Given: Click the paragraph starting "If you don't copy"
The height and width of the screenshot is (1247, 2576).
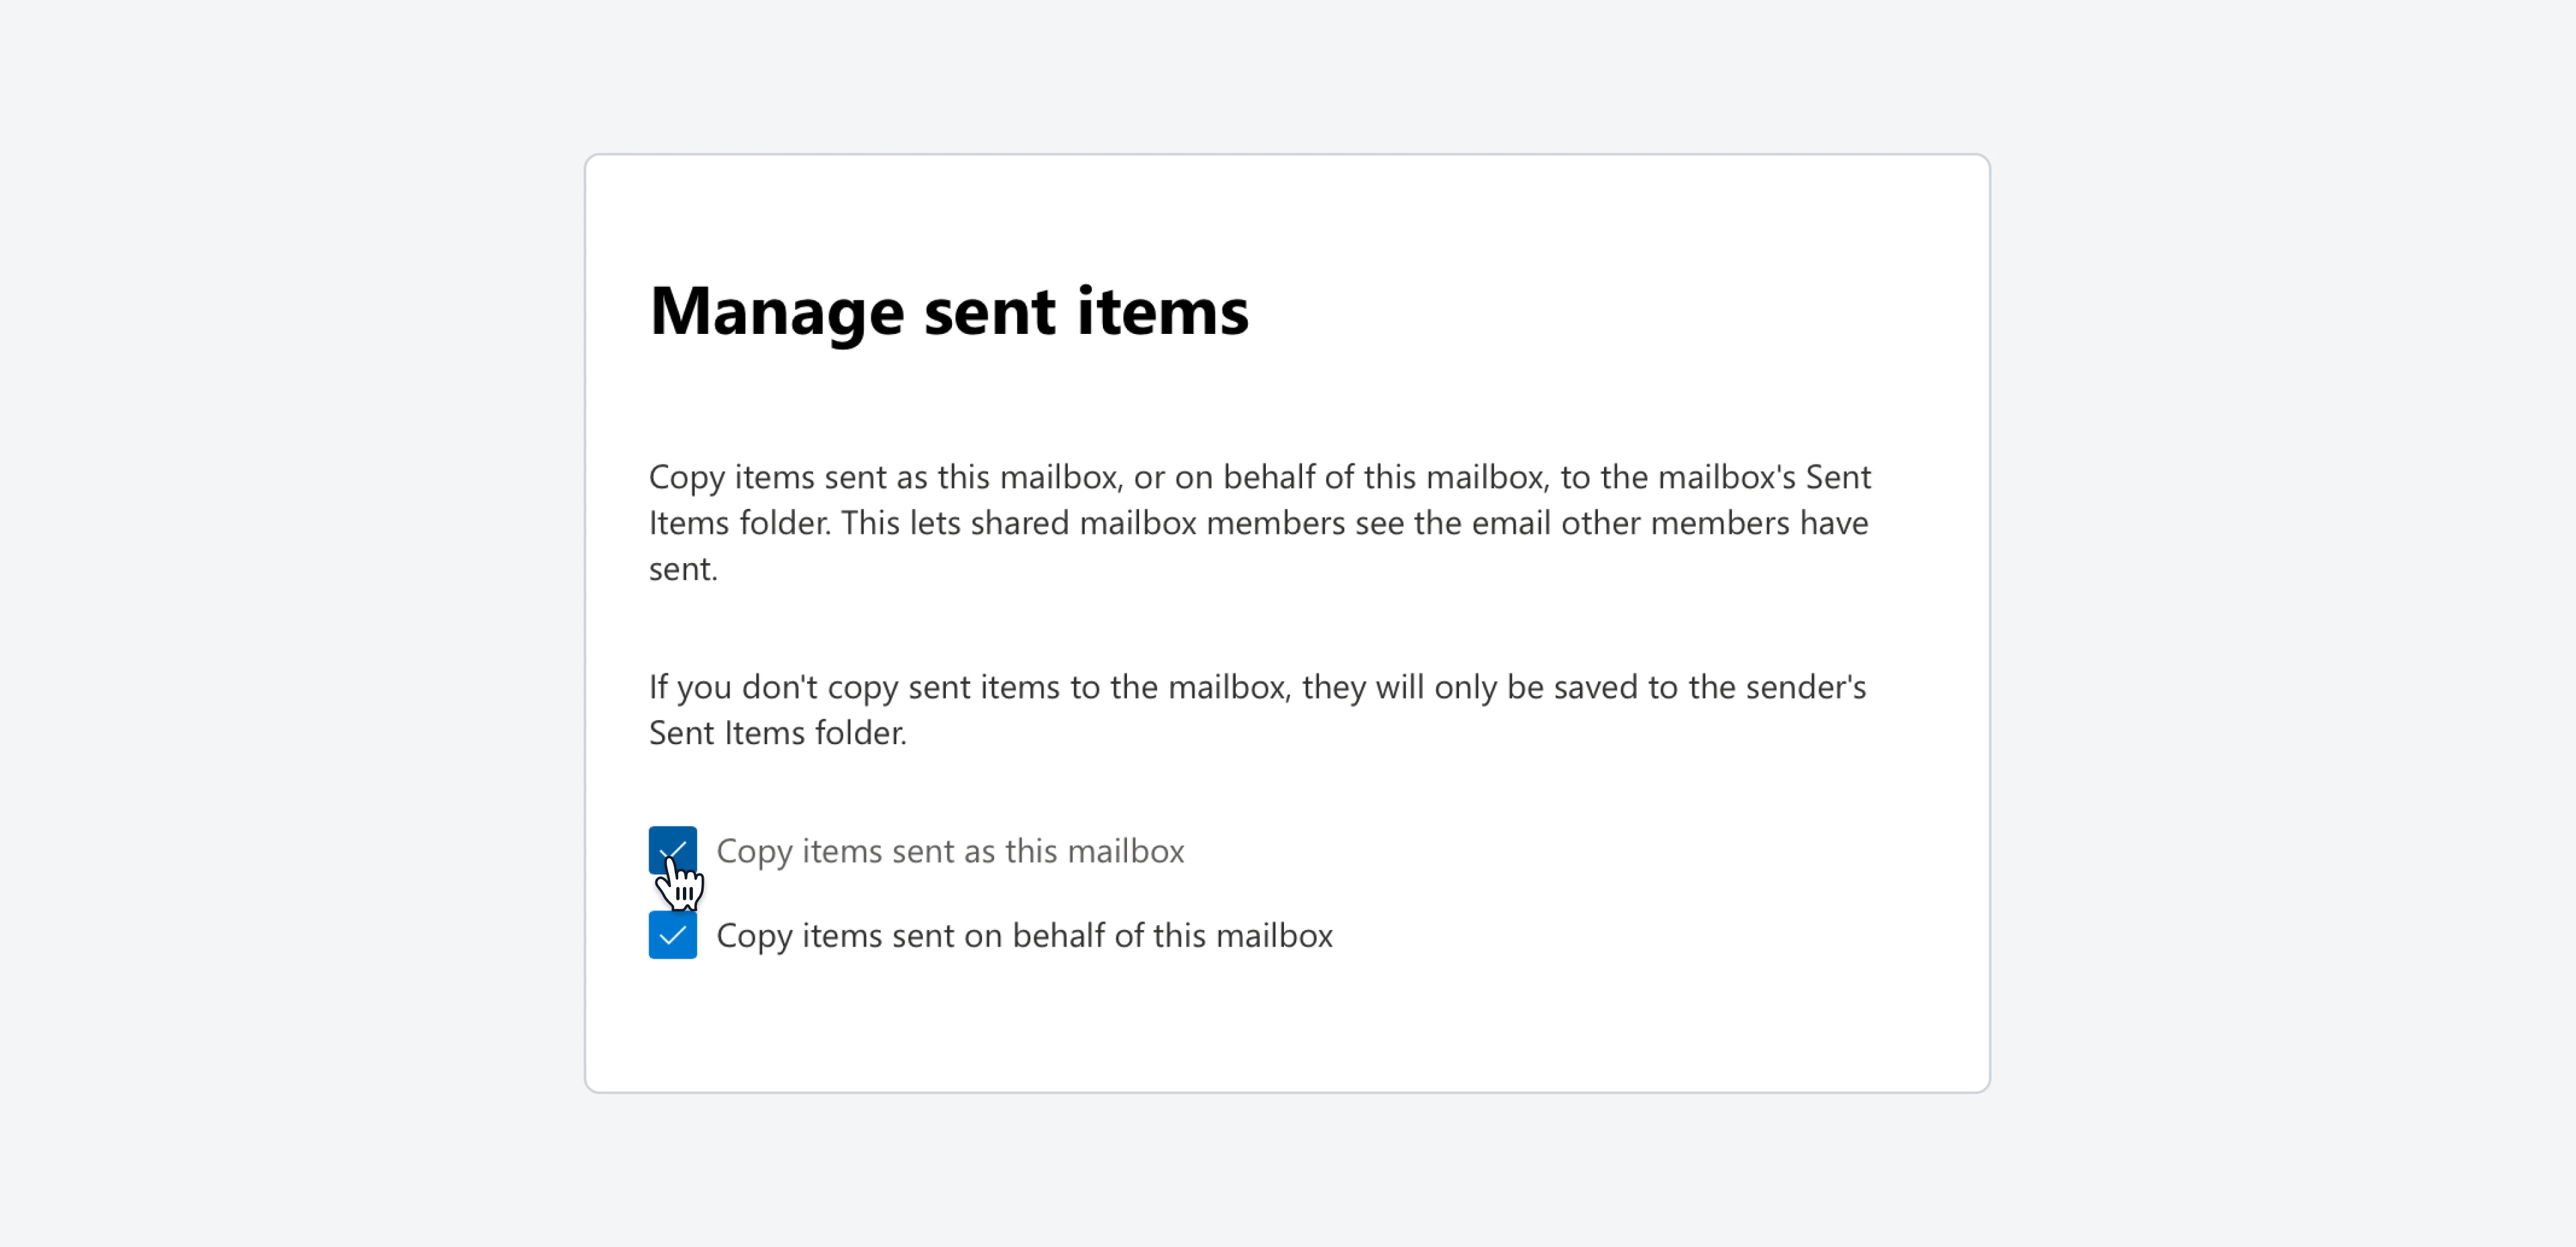Looking at the screenshot, I should tap(1257, 709).
